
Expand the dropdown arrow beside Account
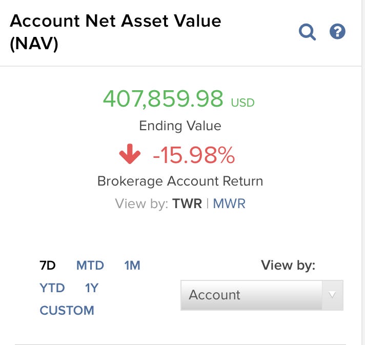click(x=332, y=295)
